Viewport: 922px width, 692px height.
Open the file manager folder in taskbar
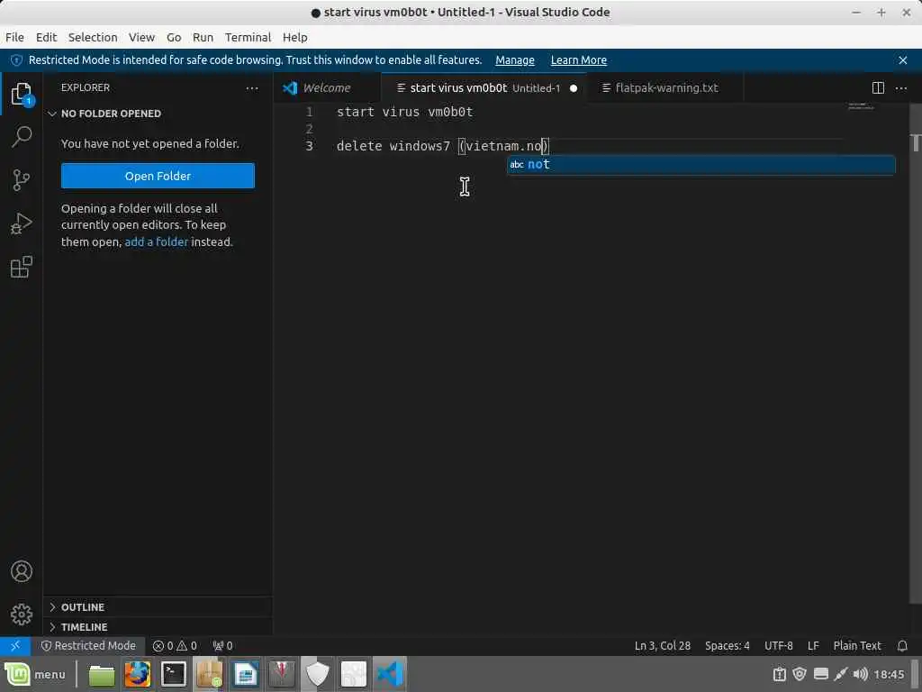tap(101, 676)
